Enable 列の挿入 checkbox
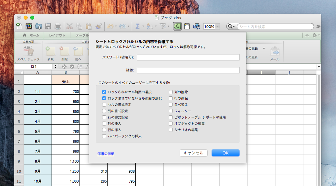 (x=104, y=124)
